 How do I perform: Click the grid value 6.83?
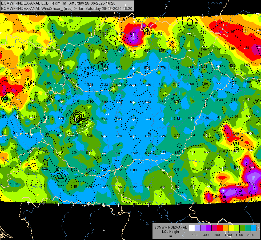pyautogui.click(x=77, y=67)
